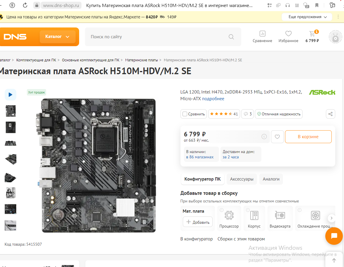This screenshot has height=267, width=344.
Task: Add product to wishlist heart button
Action: click(277, 137)
